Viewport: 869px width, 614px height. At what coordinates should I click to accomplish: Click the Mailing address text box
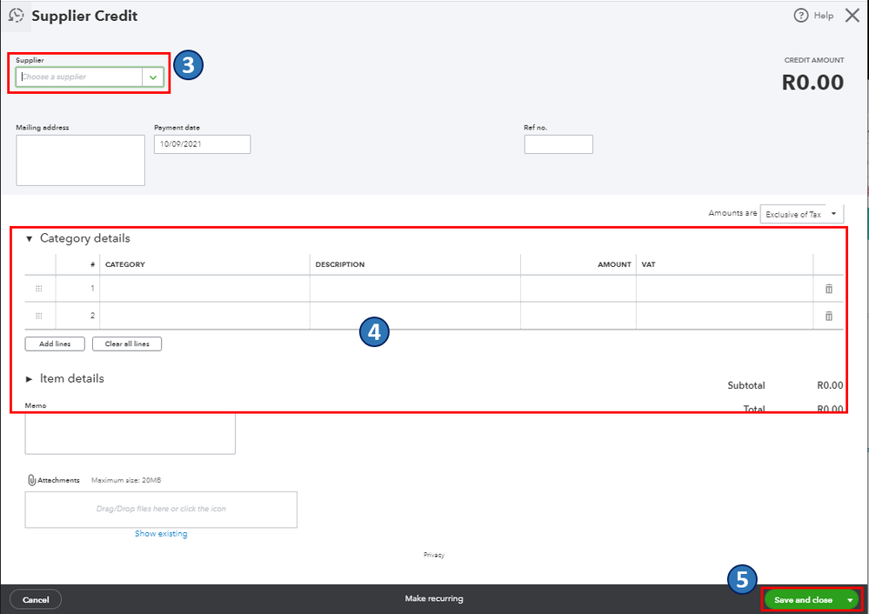point(80,160)
